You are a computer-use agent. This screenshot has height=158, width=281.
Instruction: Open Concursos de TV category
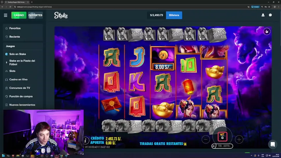click(23, 88)
